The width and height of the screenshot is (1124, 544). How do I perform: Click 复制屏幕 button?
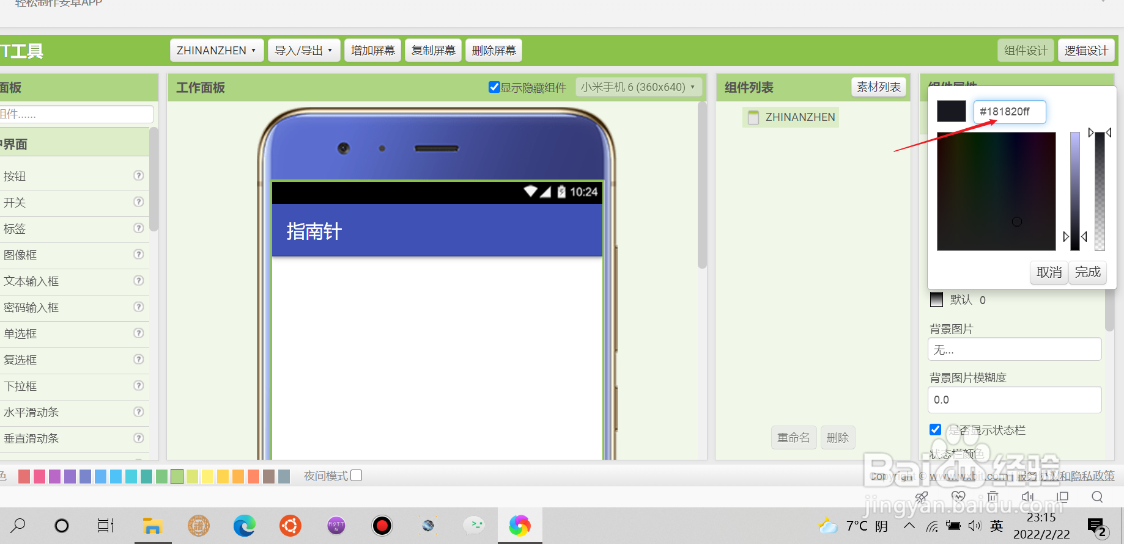coord(433,51)
